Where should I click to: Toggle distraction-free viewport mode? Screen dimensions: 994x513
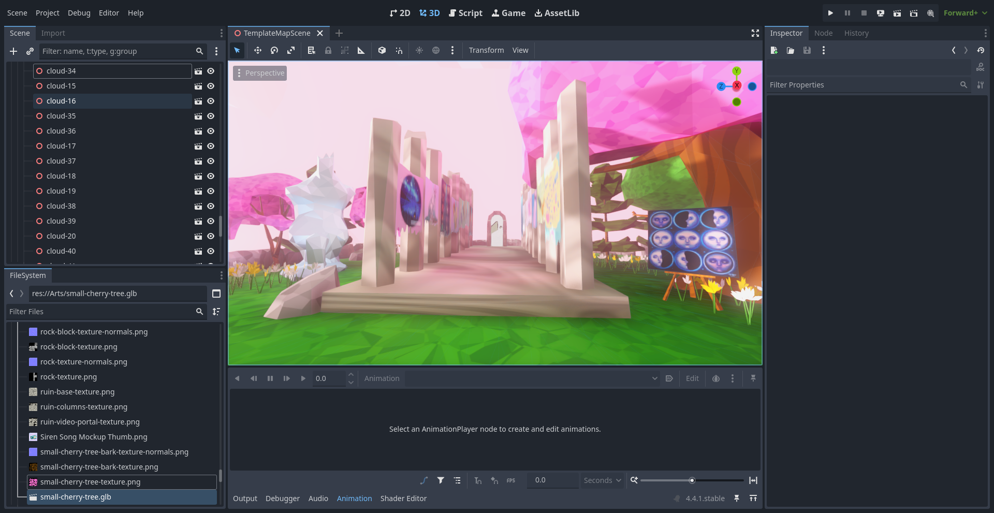(x=755, y=33)
